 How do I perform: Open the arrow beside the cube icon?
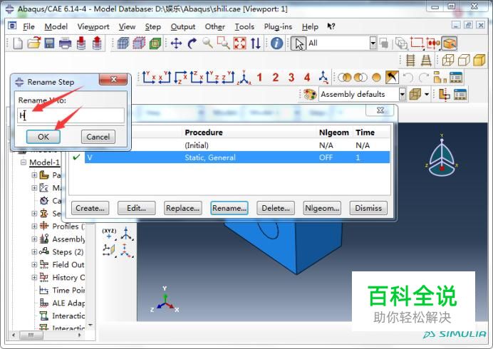click(426, 94)
